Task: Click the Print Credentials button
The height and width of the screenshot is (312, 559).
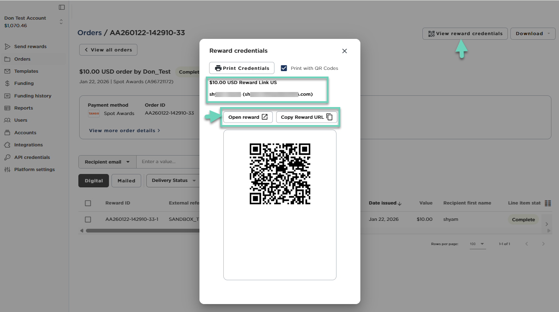Action: 242,68
